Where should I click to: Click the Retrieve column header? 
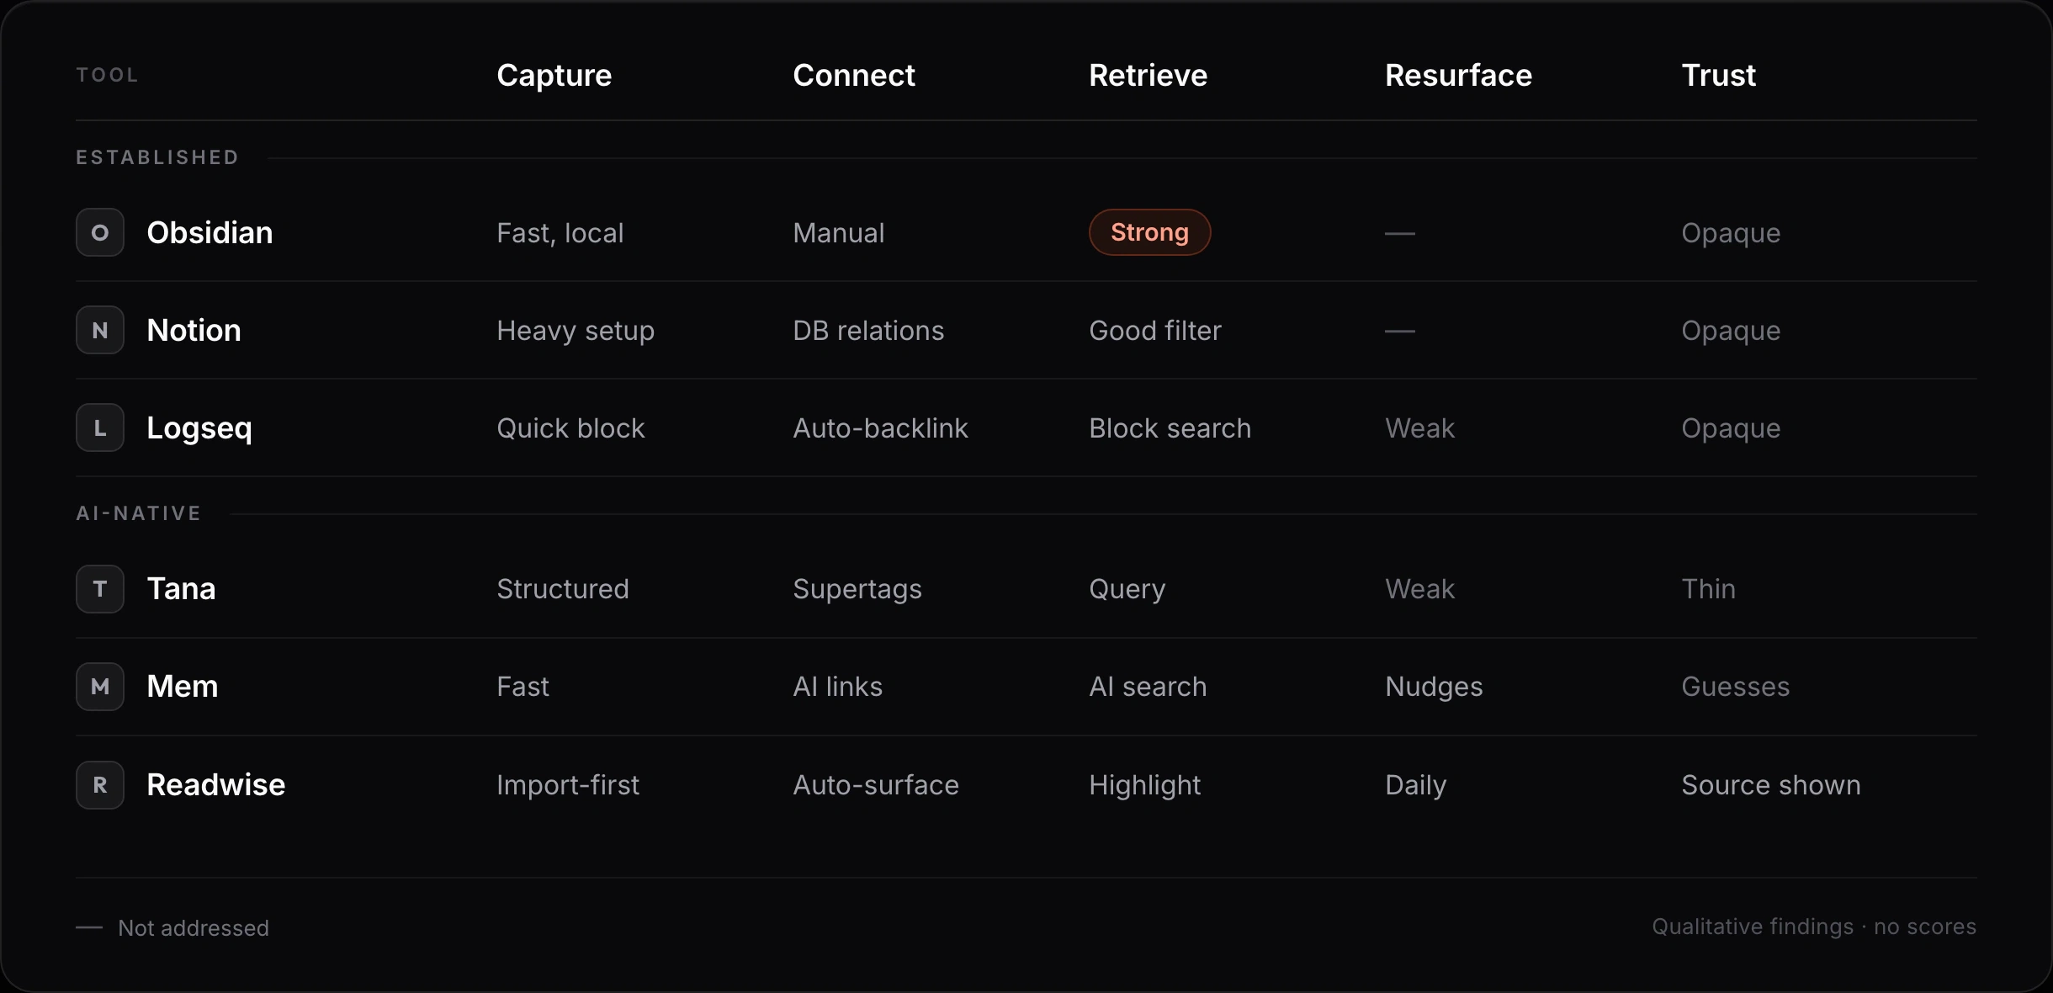pos(1149,76)
